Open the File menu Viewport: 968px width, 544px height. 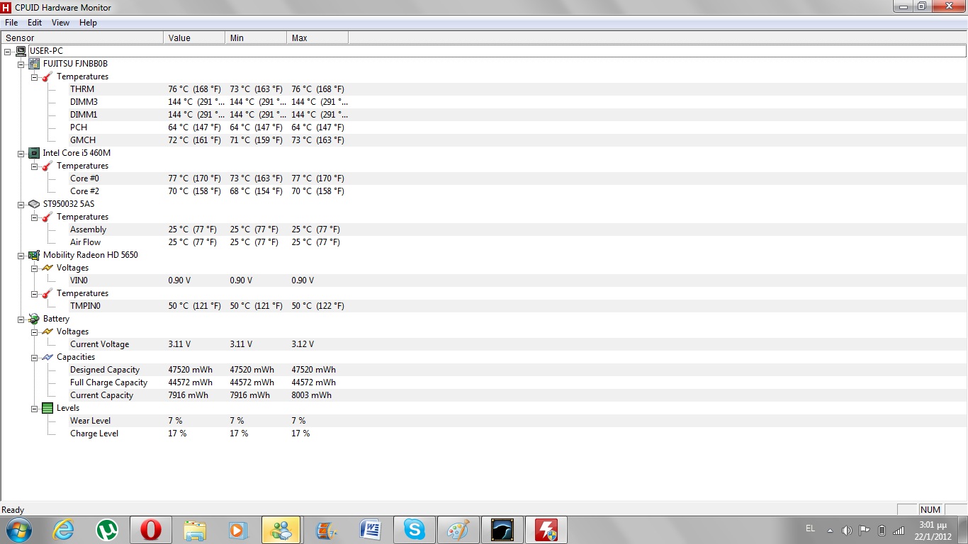[11, 23]
